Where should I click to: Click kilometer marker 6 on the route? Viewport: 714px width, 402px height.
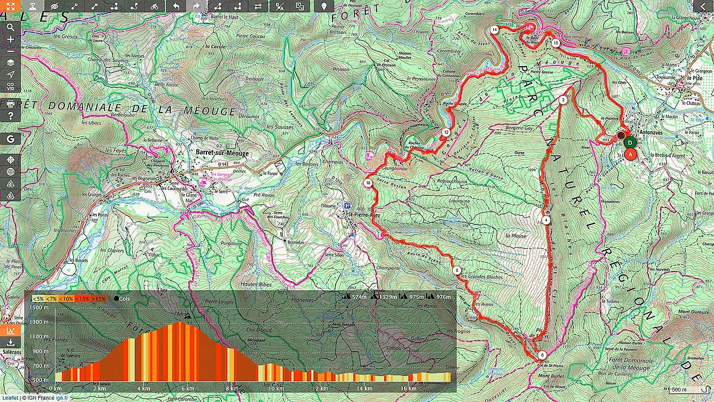pyautogui.click(x=543, y=356)
